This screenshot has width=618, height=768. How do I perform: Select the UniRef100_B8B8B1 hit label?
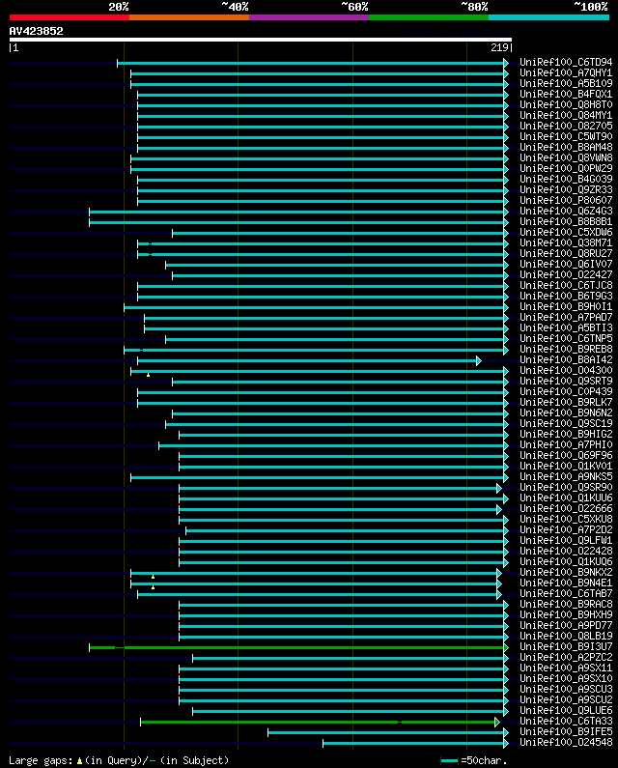point(566,222)
